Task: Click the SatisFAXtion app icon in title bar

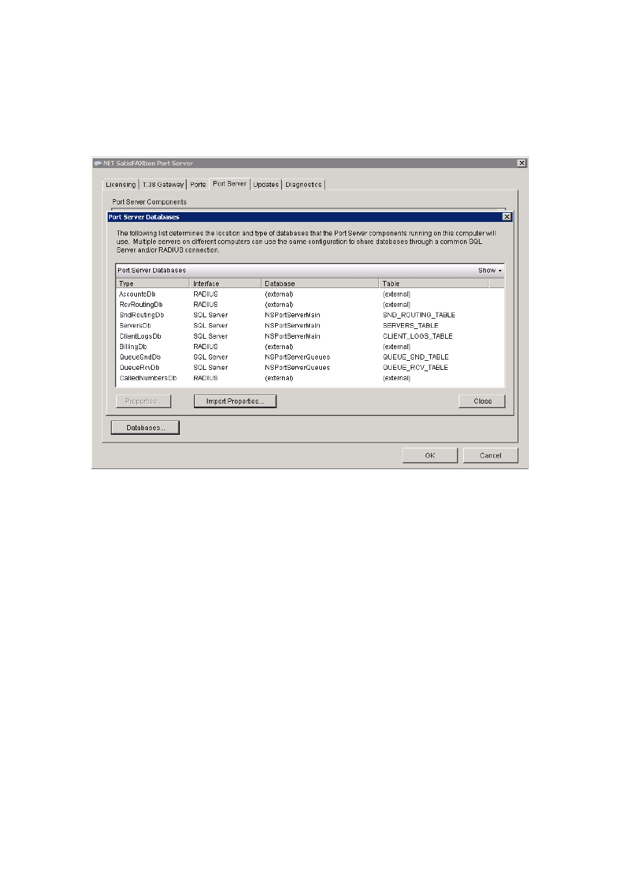Action: point(97,163)
